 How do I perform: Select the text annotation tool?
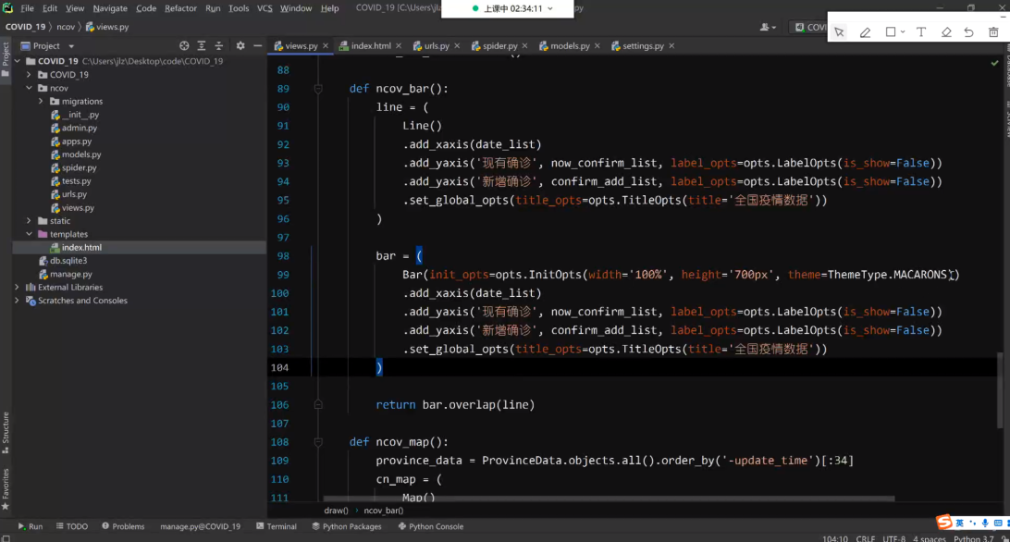coord(921,31)
